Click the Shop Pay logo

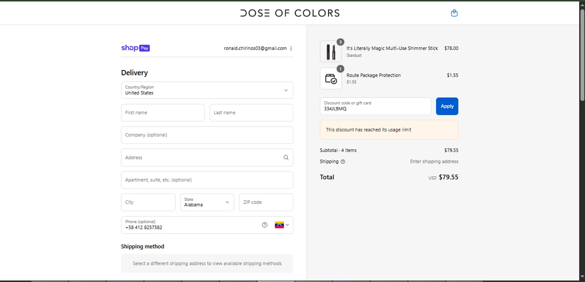tap(135, 48)
